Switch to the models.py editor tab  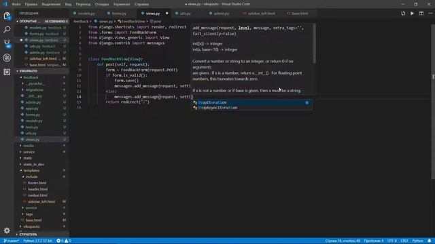(x=86, y=14)
